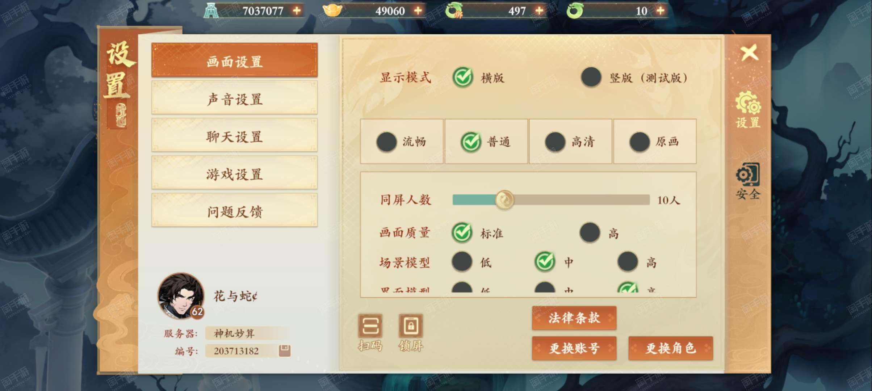The height and width of the screenshot is (391, 872).
Task: Add jade via plus next to 497
Action: coord(539,10)
